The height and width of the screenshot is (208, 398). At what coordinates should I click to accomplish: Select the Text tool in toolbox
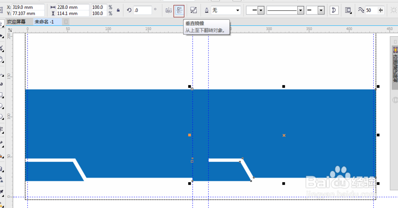click(2, 129)
